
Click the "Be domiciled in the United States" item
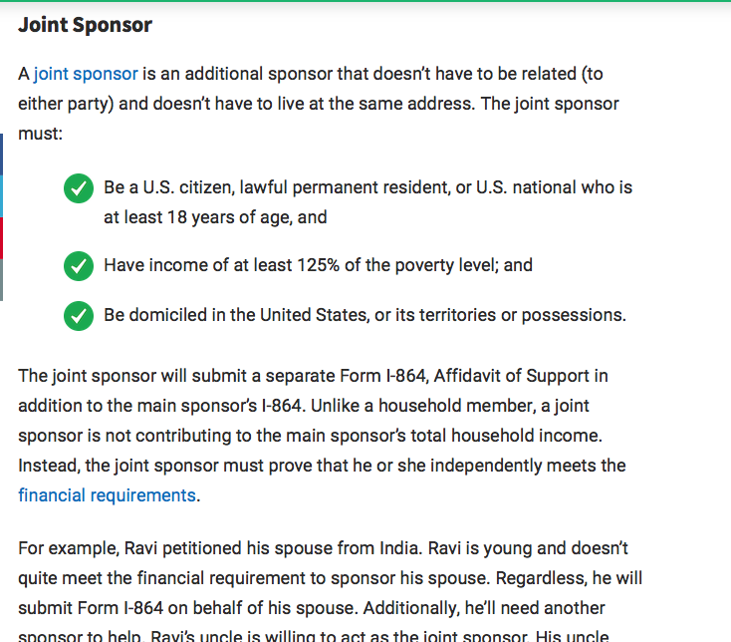(365, 315)
